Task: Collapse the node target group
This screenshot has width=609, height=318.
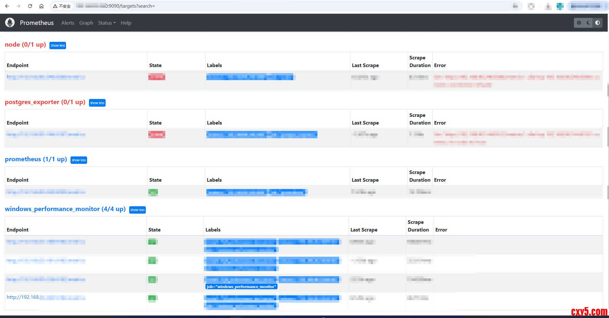Action: 58,45
